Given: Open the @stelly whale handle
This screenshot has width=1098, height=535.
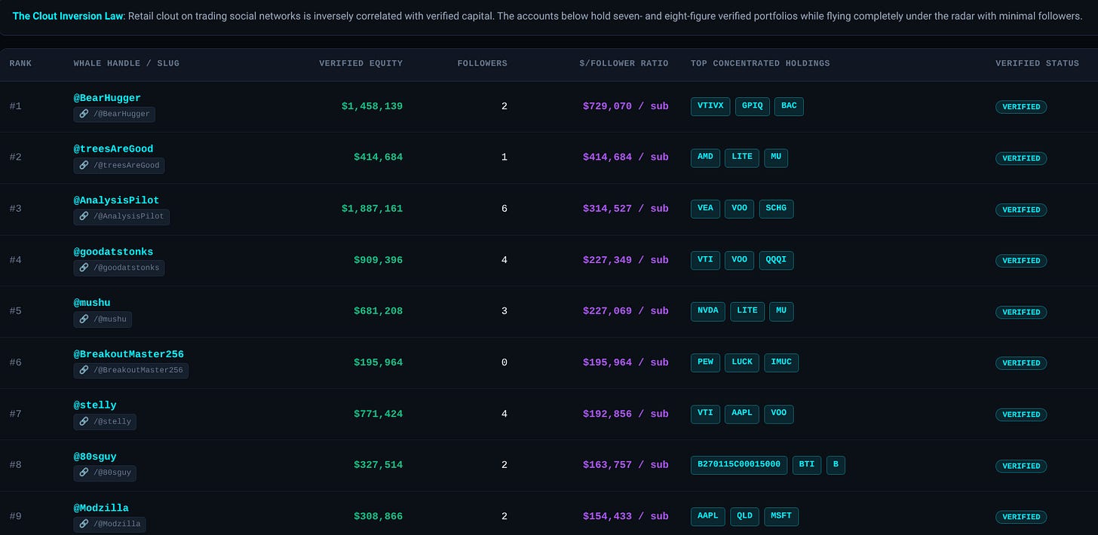Looking at the screenshot, I should coord(95,405).
